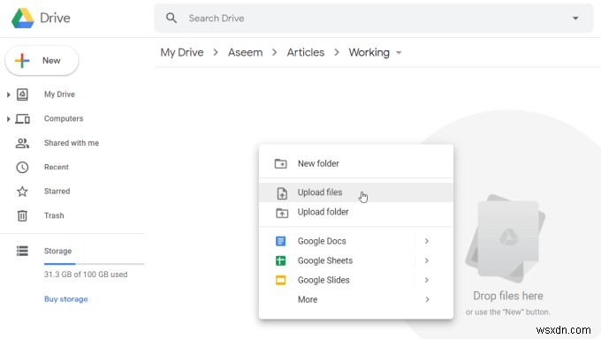The image size is (601, 339).
Task: Click the New button
Action: point(42,61)
